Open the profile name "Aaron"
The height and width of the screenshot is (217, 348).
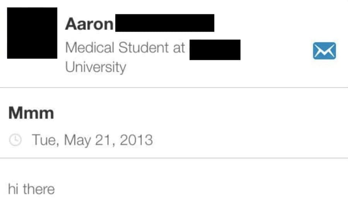coord(89,24)
